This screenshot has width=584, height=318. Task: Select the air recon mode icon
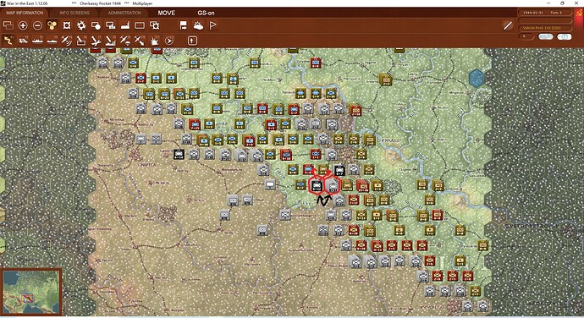point(67,41)
